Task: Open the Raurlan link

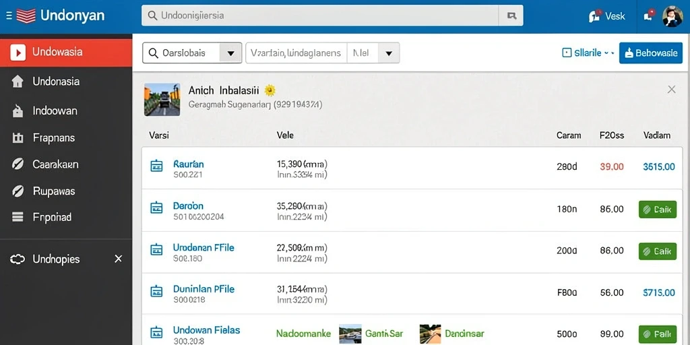Action: pyautogui.click(x=189, y=164)
